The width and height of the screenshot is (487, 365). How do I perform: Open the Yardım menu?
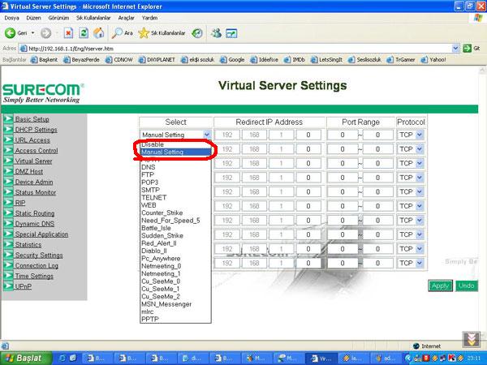coord(149,18)
